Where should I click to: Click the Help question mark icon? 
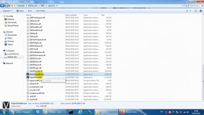click(x=201, y=11)
